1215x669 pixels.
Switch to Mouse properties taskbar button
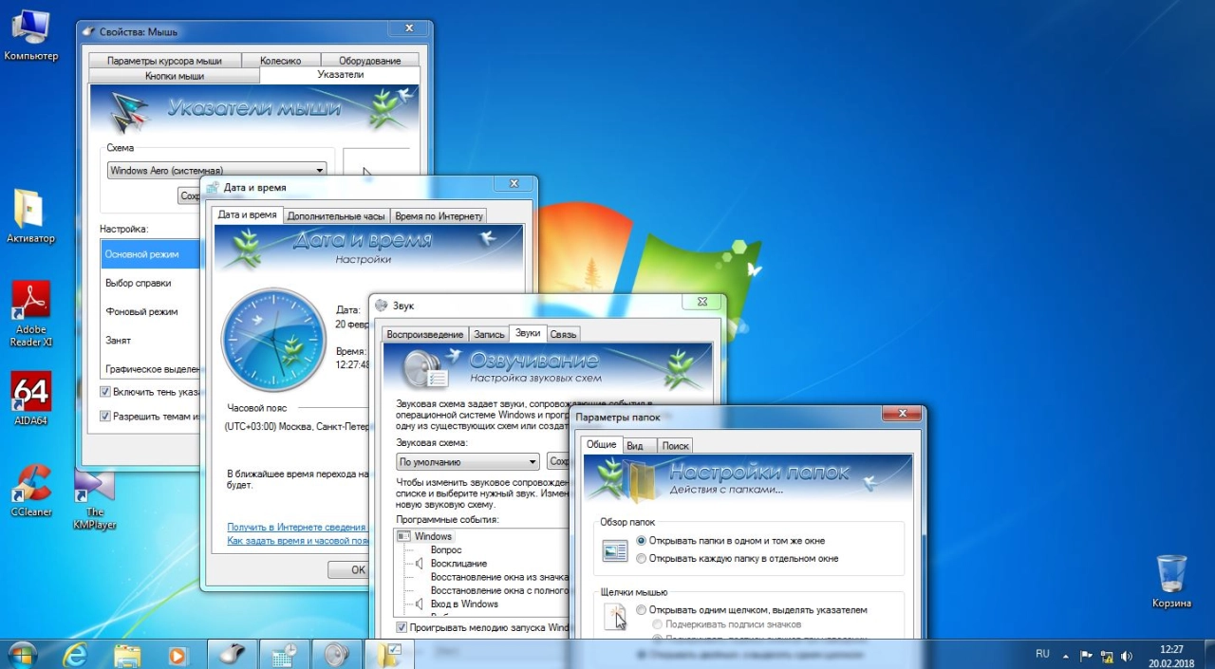tap(233, 655)
